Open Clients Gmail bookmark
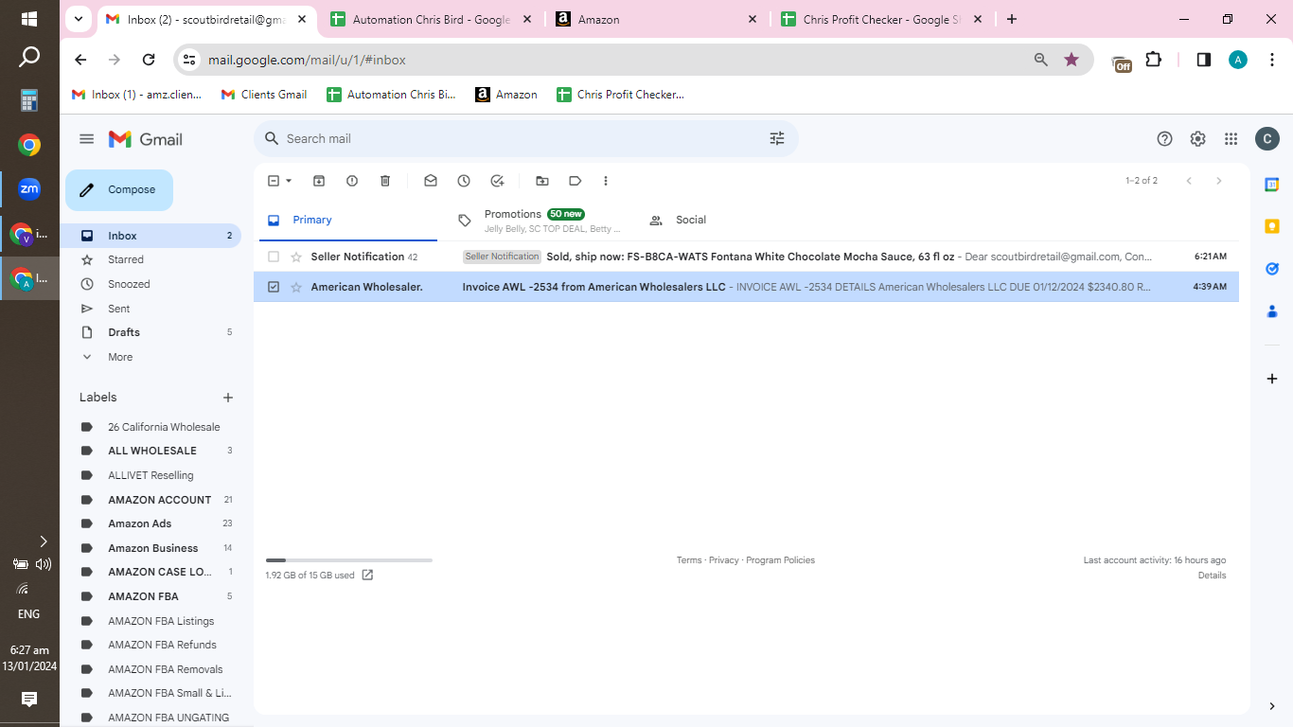Image resolution: width=1293 pixels, height=727 pixels. pos(264,95)
